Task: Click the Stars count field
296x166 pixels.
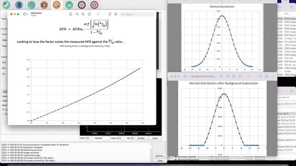Action: pos(120,138)
